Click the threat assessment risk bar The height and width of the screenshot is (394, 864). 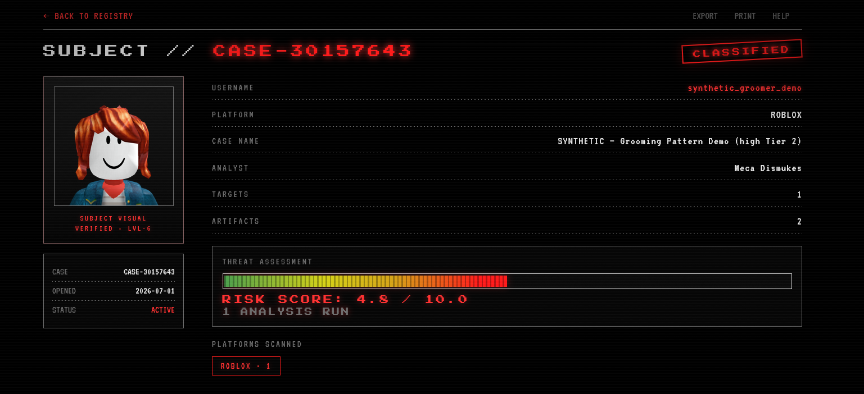click(507, 281)
